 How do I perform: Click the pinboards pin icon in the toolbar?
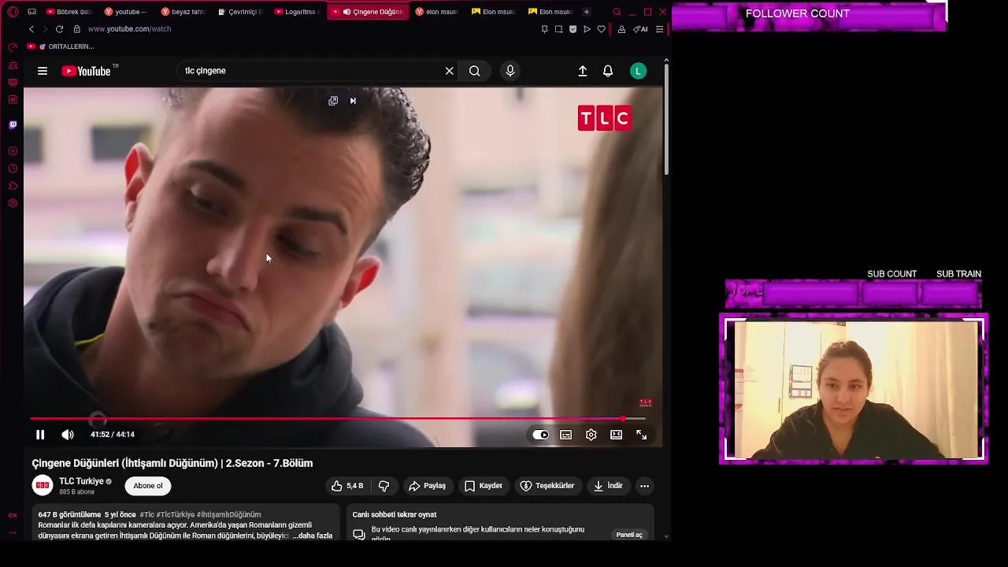[x=544, y=29]
